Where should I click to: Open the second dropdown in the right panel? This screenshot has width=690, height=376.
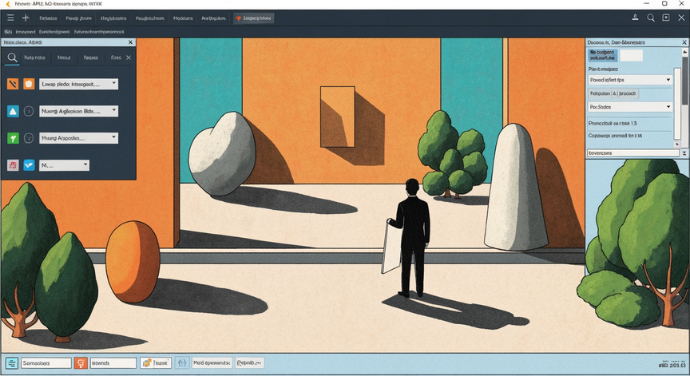630,107
